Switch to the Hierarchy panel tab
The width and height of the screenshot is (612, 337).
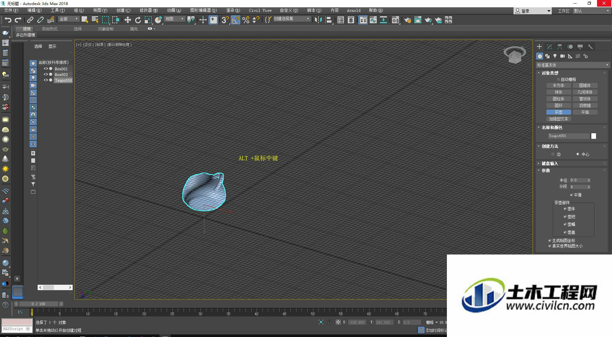[x=560, y=47]
